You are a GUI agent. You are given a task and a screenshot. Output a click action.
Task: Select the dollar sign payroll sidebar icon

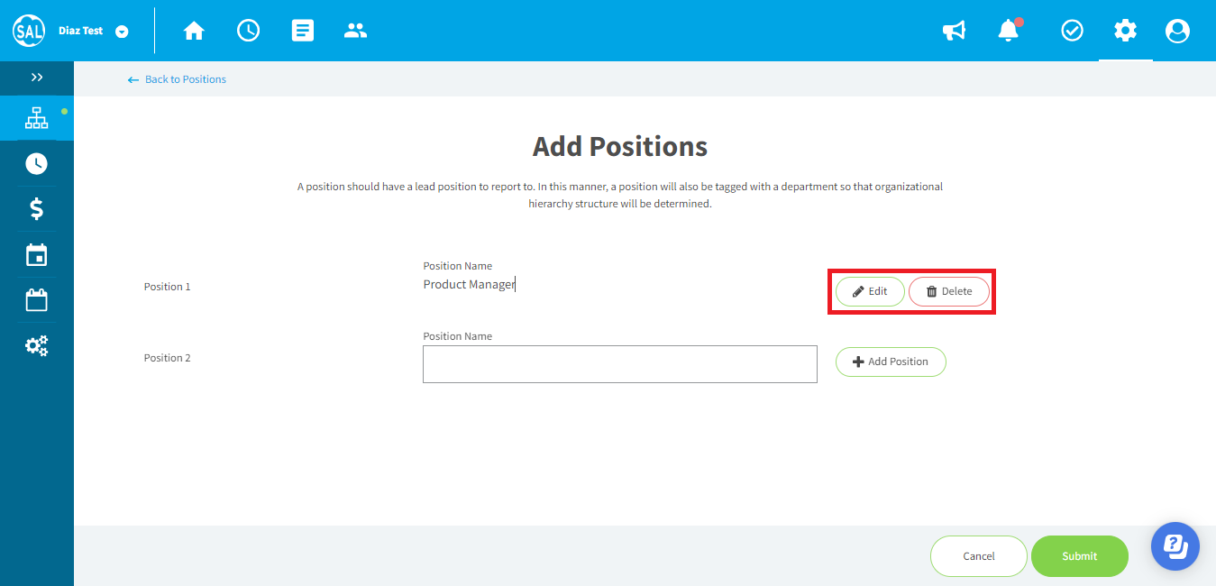tap(36, 209)
